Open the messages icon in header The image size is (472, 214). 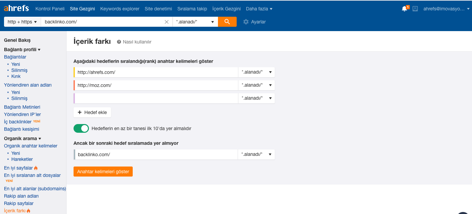click(x=415, y=9)
